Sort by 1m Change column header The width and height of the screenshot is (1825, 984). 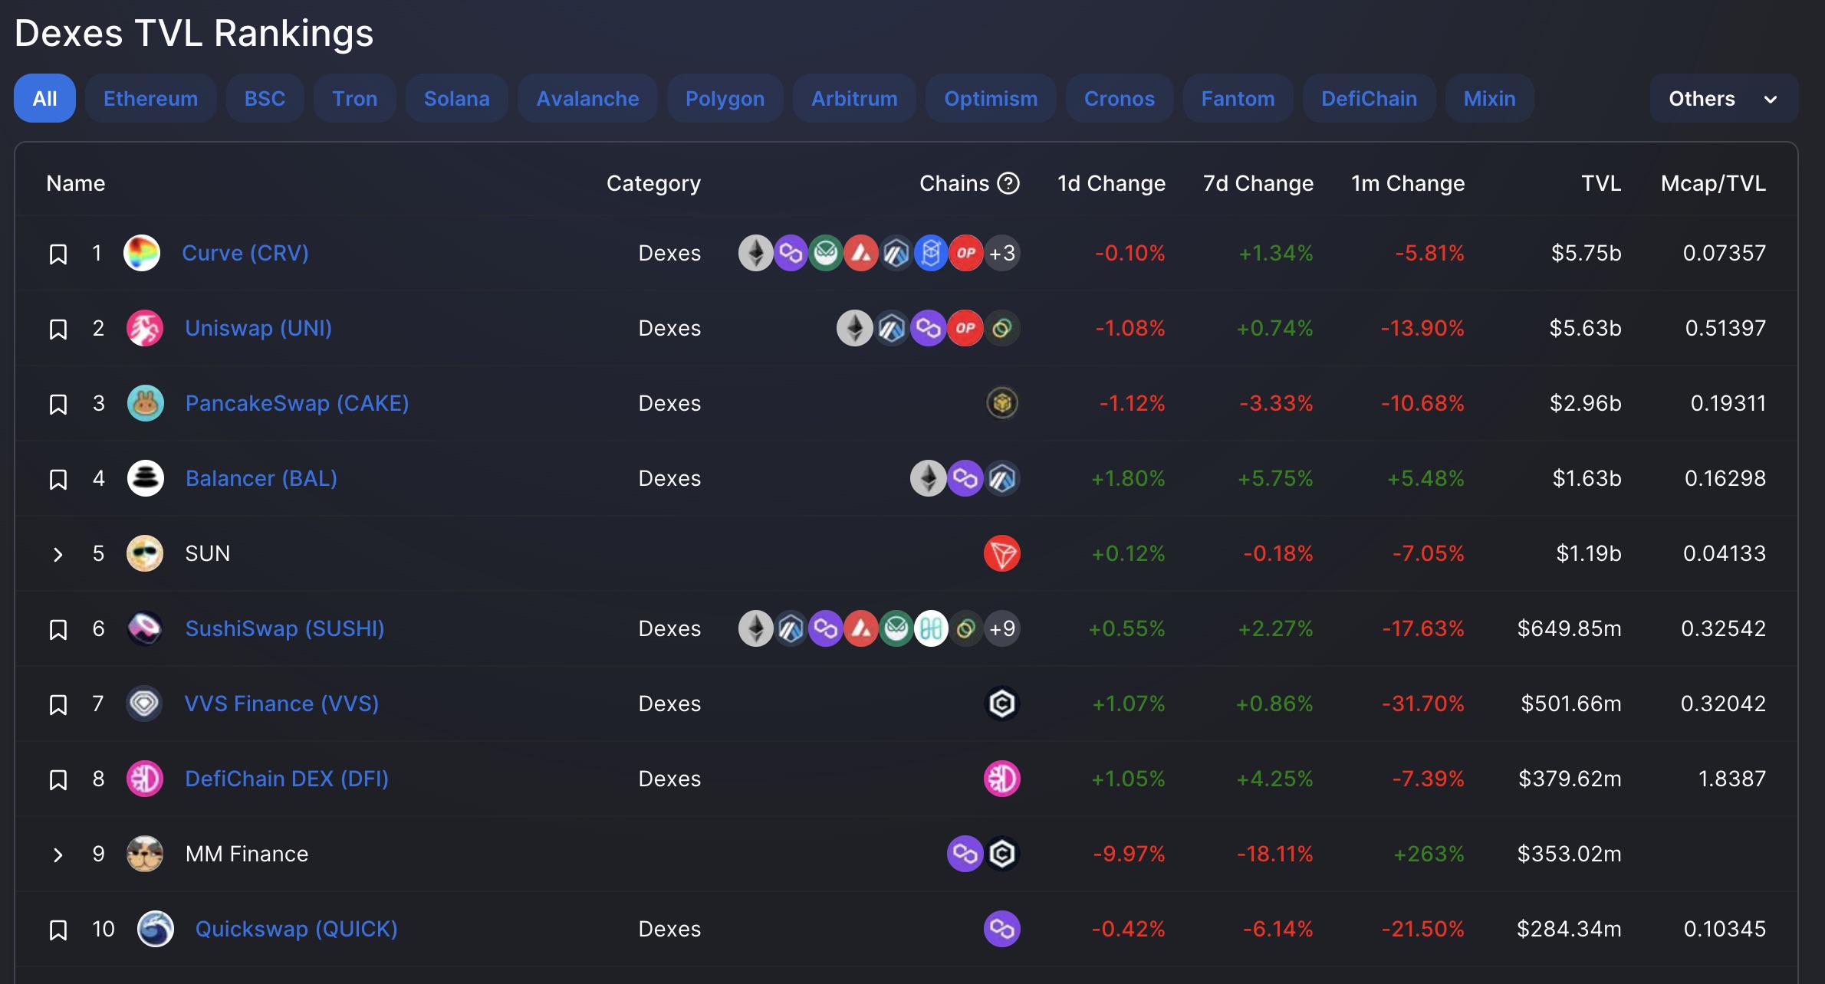point(1408,183)
